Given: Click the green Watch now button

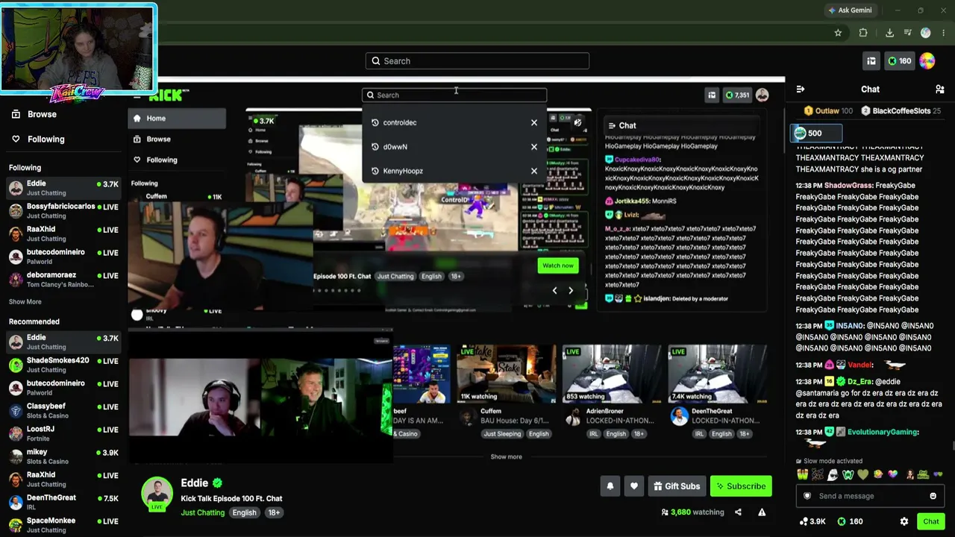Looking at the screenshot, I should [558, 266].
